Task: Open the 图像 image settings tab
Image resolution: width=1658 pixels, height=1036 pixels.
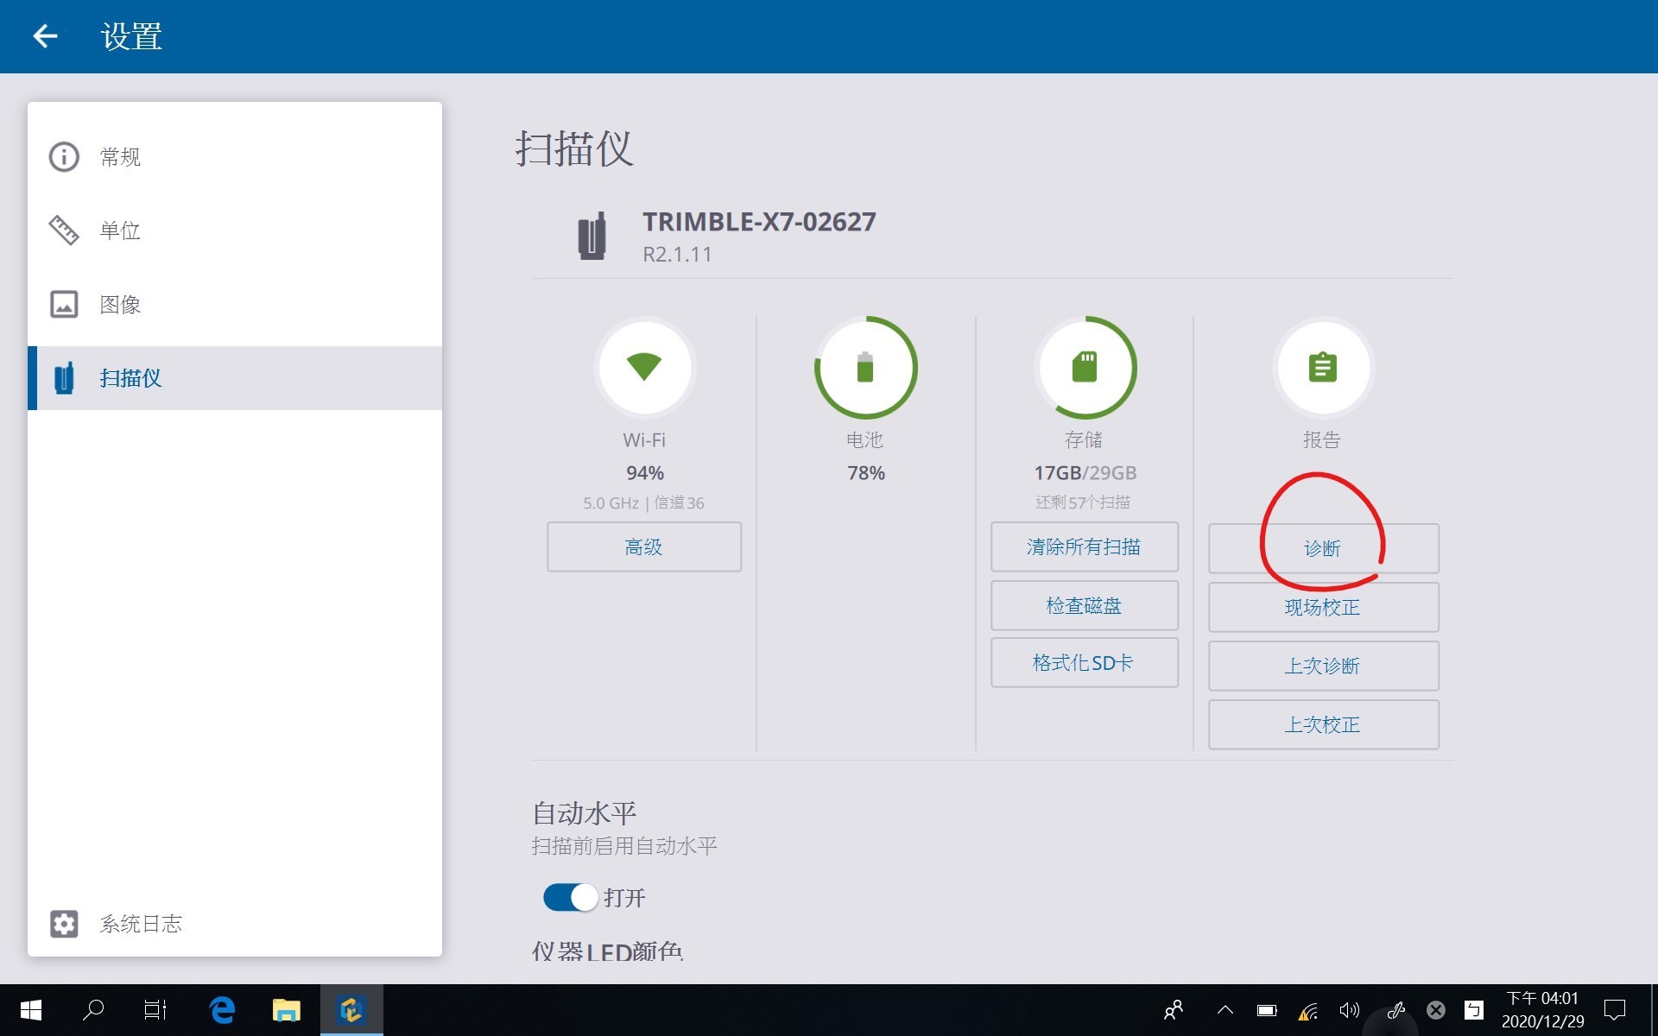Action: click(235, 304)
